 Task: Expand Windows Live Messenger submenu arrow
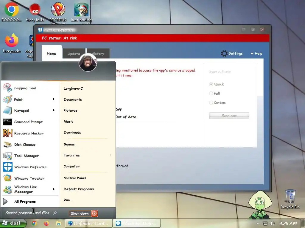[x=54, y=189]
